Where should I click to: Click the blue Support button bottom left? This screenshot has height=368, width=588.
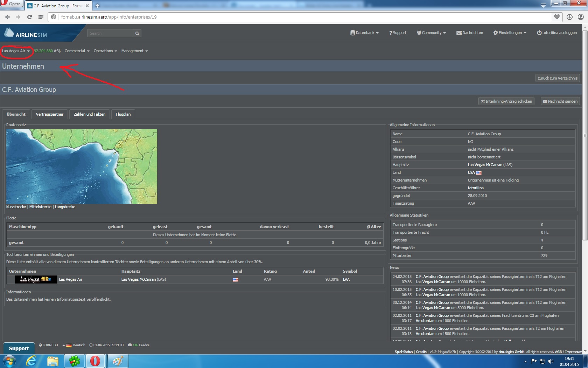19,348
